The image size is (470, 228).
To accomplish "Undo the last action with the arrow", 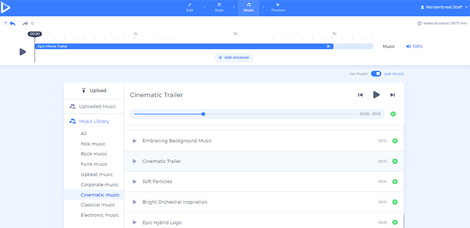I will 12,23.
